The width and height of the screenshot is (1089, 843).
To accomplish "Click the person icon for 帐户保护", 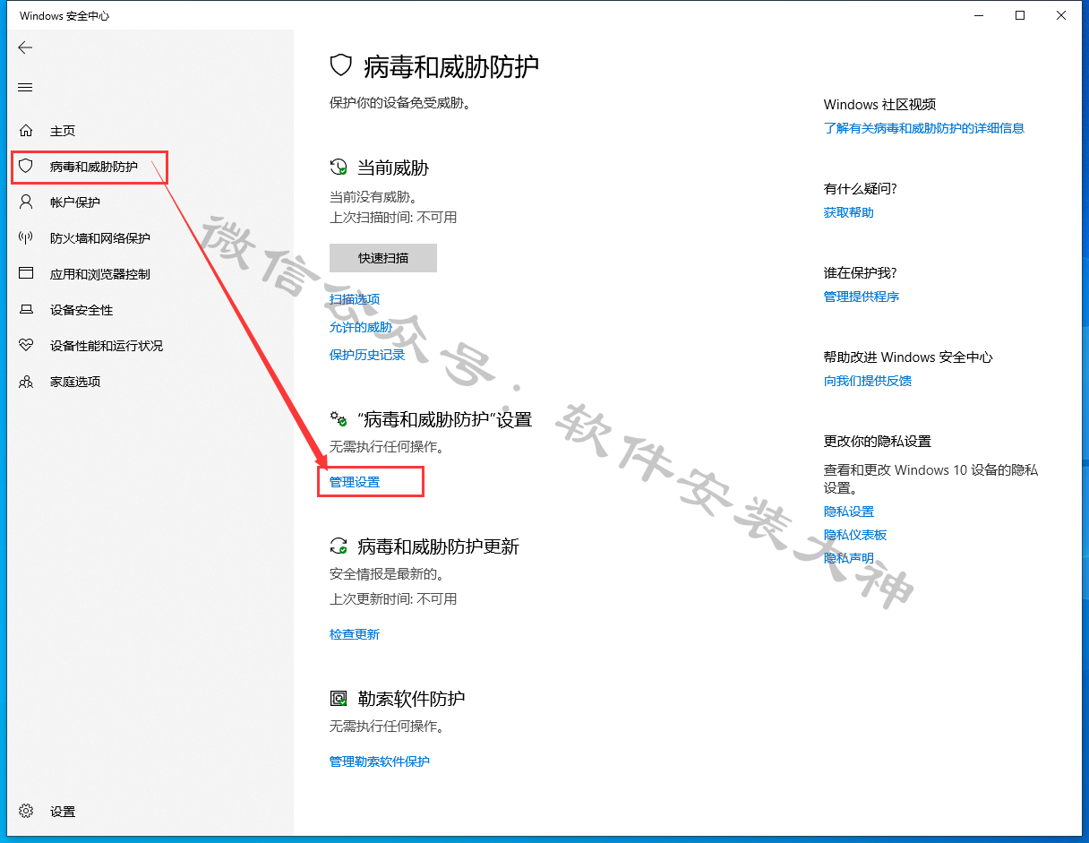I will [x=26, y=202].
